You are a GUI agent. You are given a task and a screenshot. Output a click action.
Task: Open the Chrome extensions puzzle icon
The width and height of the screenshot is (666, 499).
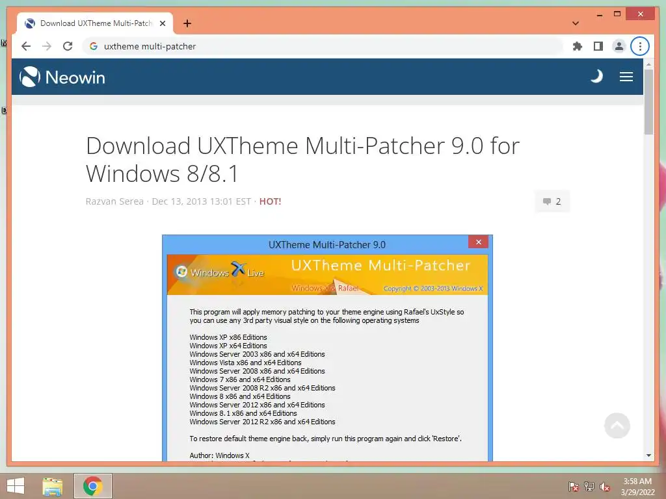point(578,46)
